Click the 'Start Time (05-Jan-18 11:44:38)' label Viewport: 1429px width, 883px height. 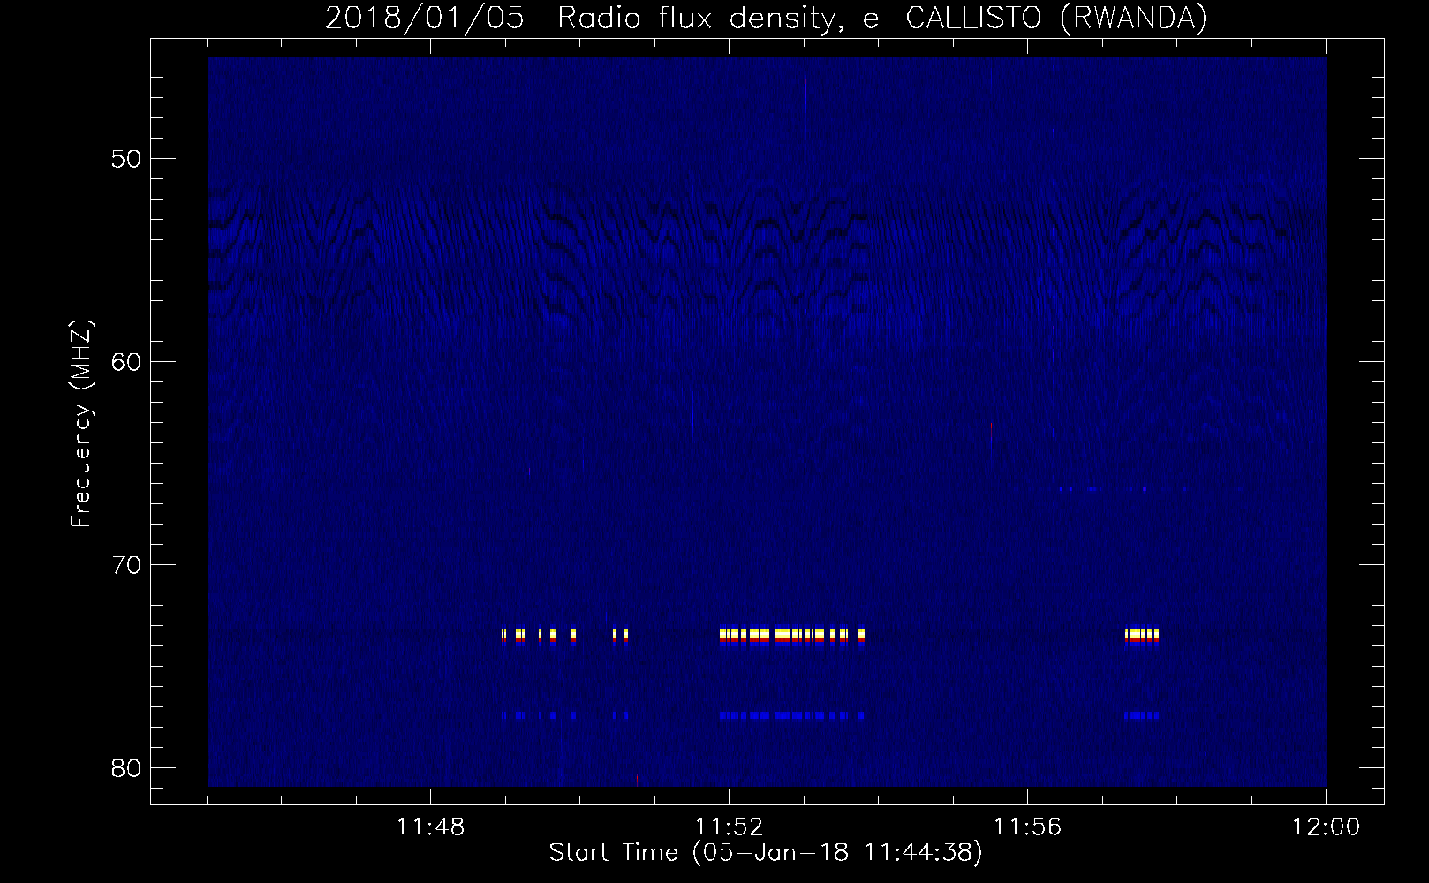[x=766, y=853]
